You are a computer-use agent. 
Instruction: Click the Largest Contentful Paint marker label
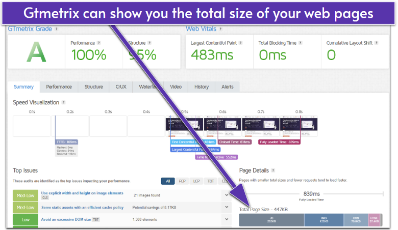[x=195, y=150]
